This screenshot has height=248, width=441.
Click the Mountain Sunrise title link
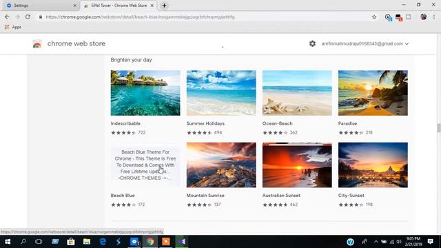(x=205, y=196)
